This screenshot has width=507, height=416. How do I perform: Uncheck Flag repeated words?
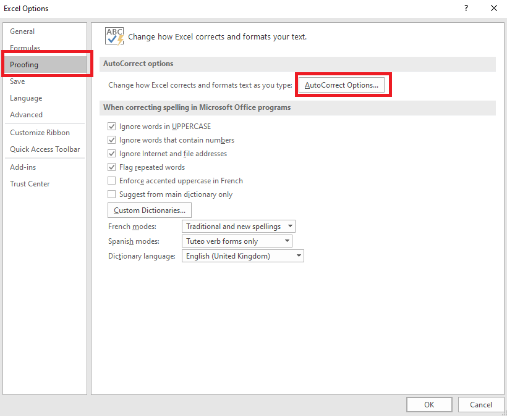click(x=111, y=167)
